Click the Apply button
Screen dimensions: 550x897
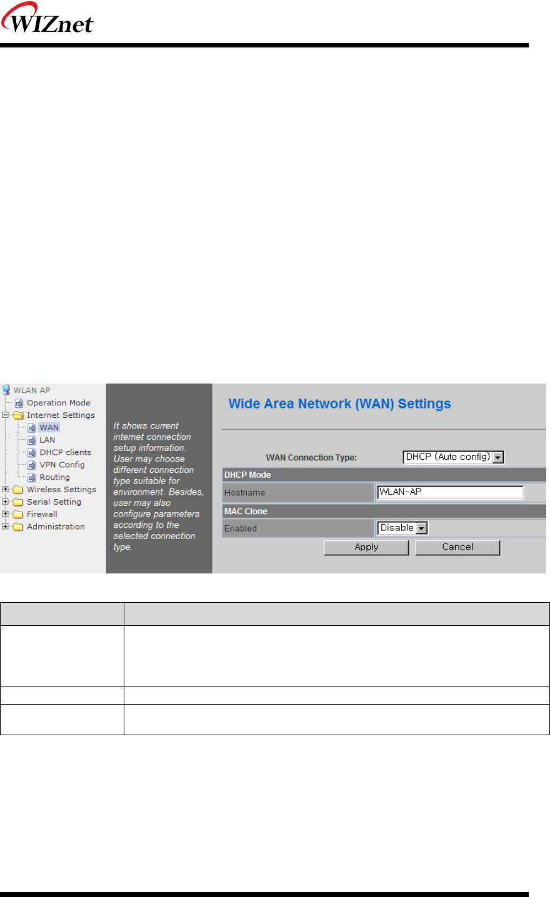[x=366, y=547]
